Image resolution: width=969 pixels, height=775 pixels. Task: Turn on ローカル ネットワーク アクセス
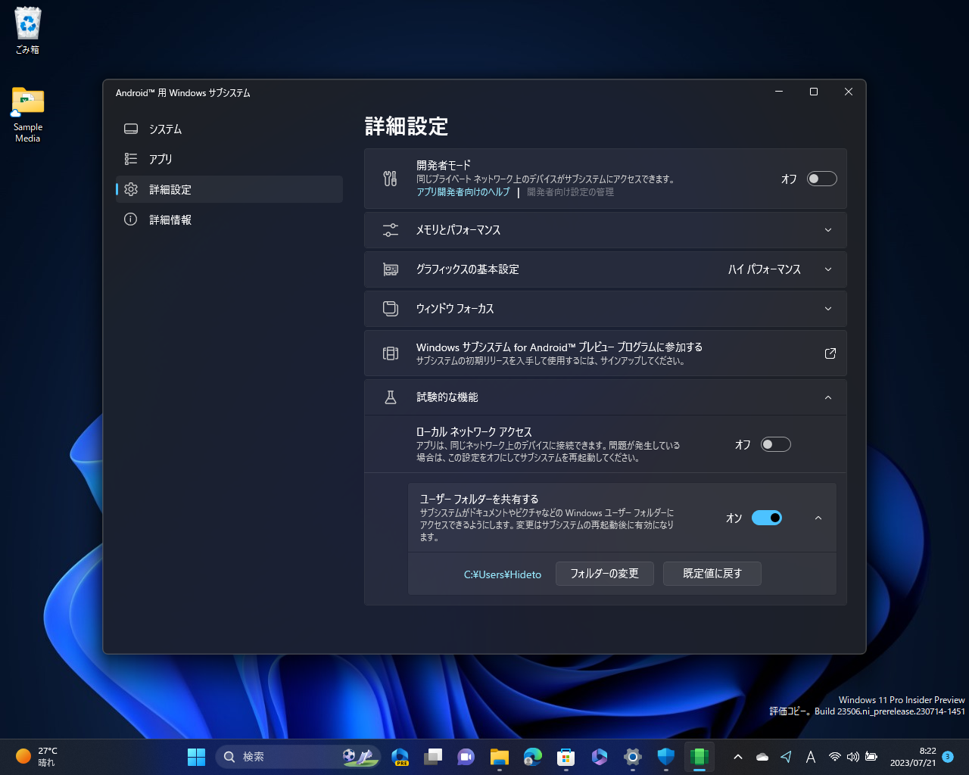(x=775, y=444)
